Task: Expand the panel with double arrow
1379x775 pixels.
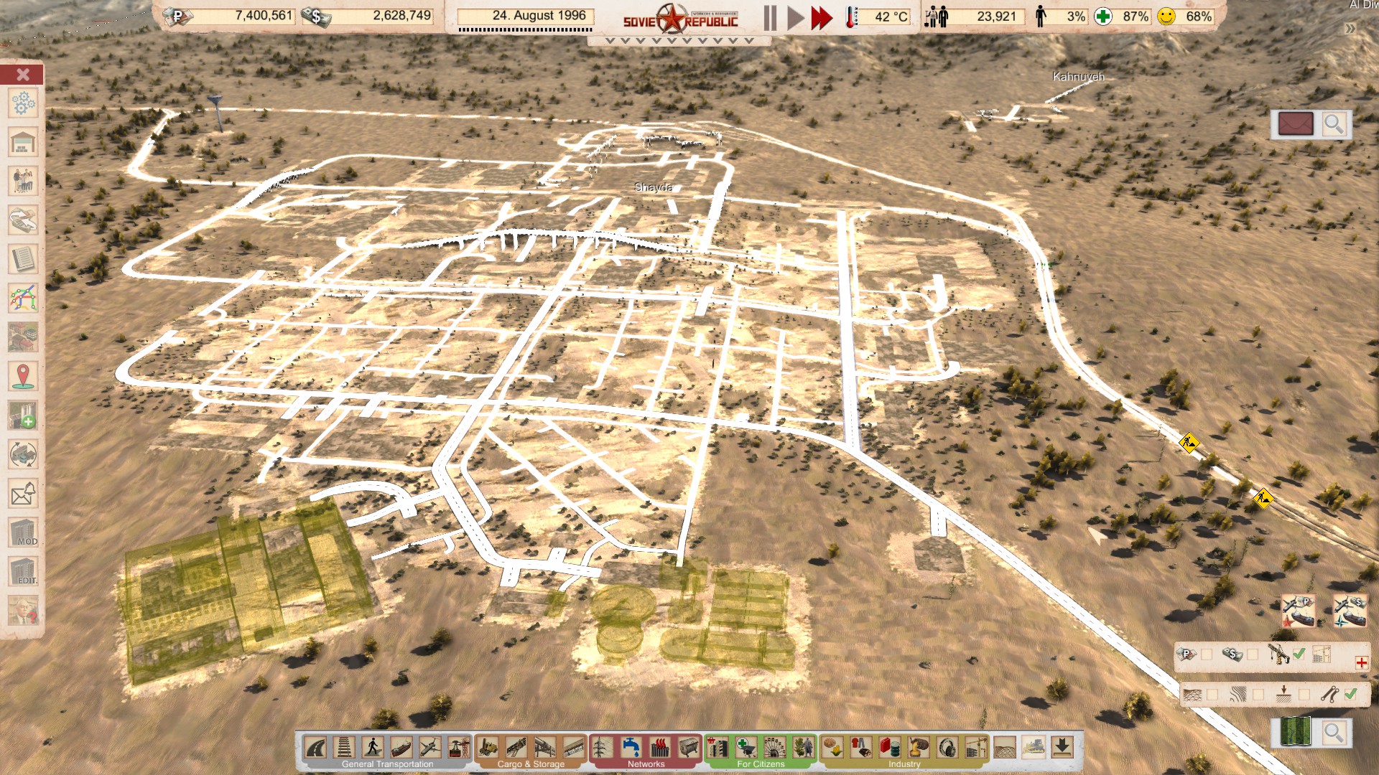Action: tap(1350, 29)
